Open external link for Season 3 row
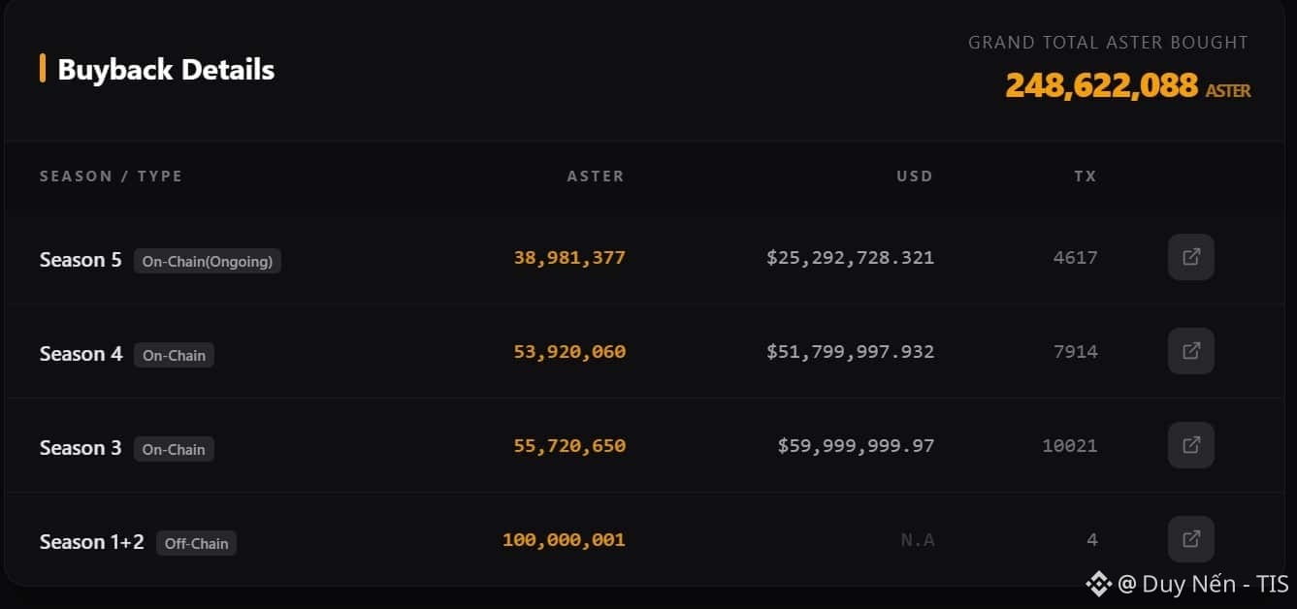 click(1190, 445)
